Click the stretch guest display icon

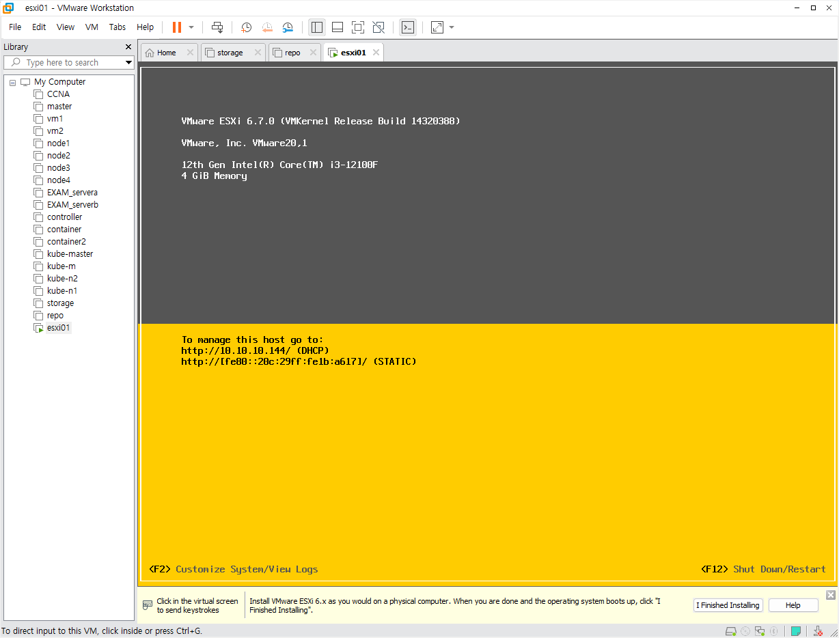click(x=437, y=27)
